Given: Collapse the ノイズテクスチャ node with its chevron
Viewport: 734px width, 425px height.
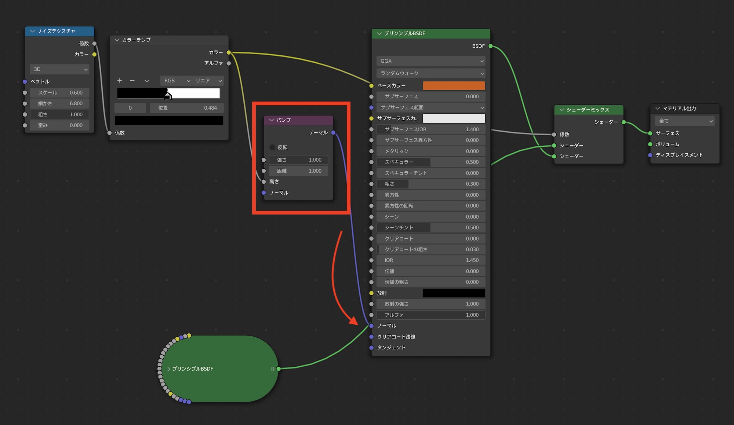Looking at the screenshot, I should (33, 32).
